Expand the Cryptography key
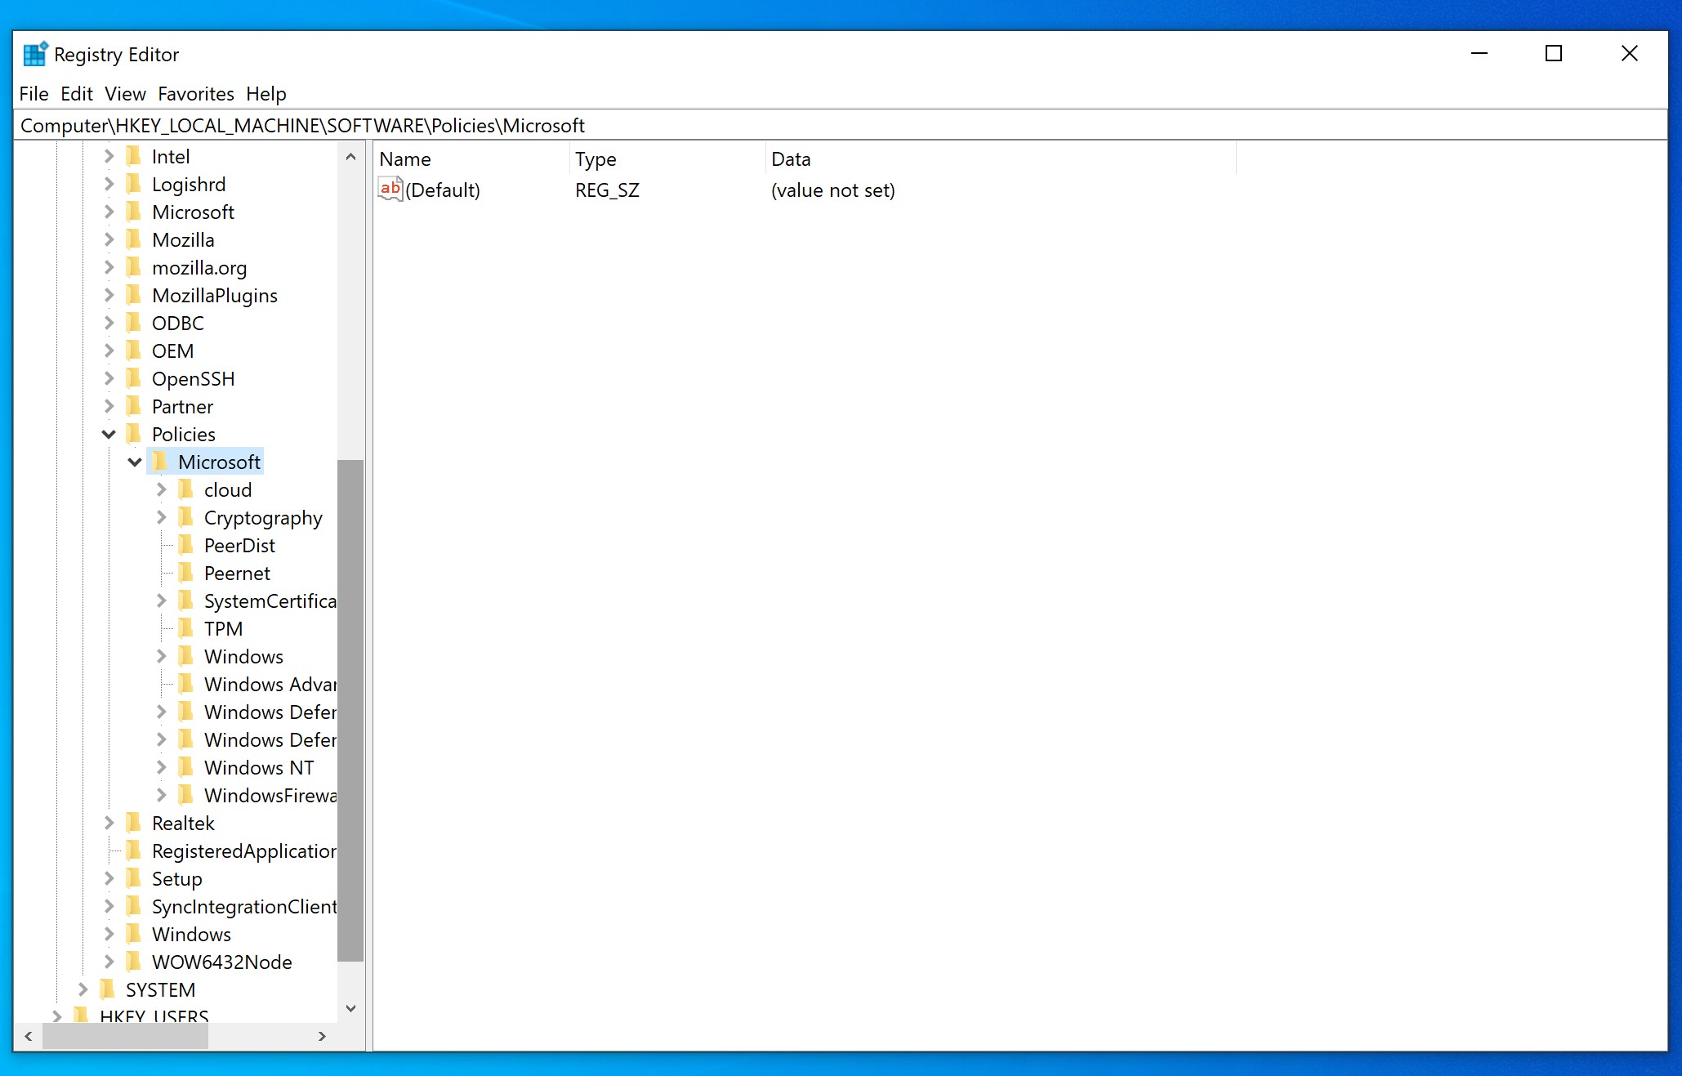 (161, 517)
